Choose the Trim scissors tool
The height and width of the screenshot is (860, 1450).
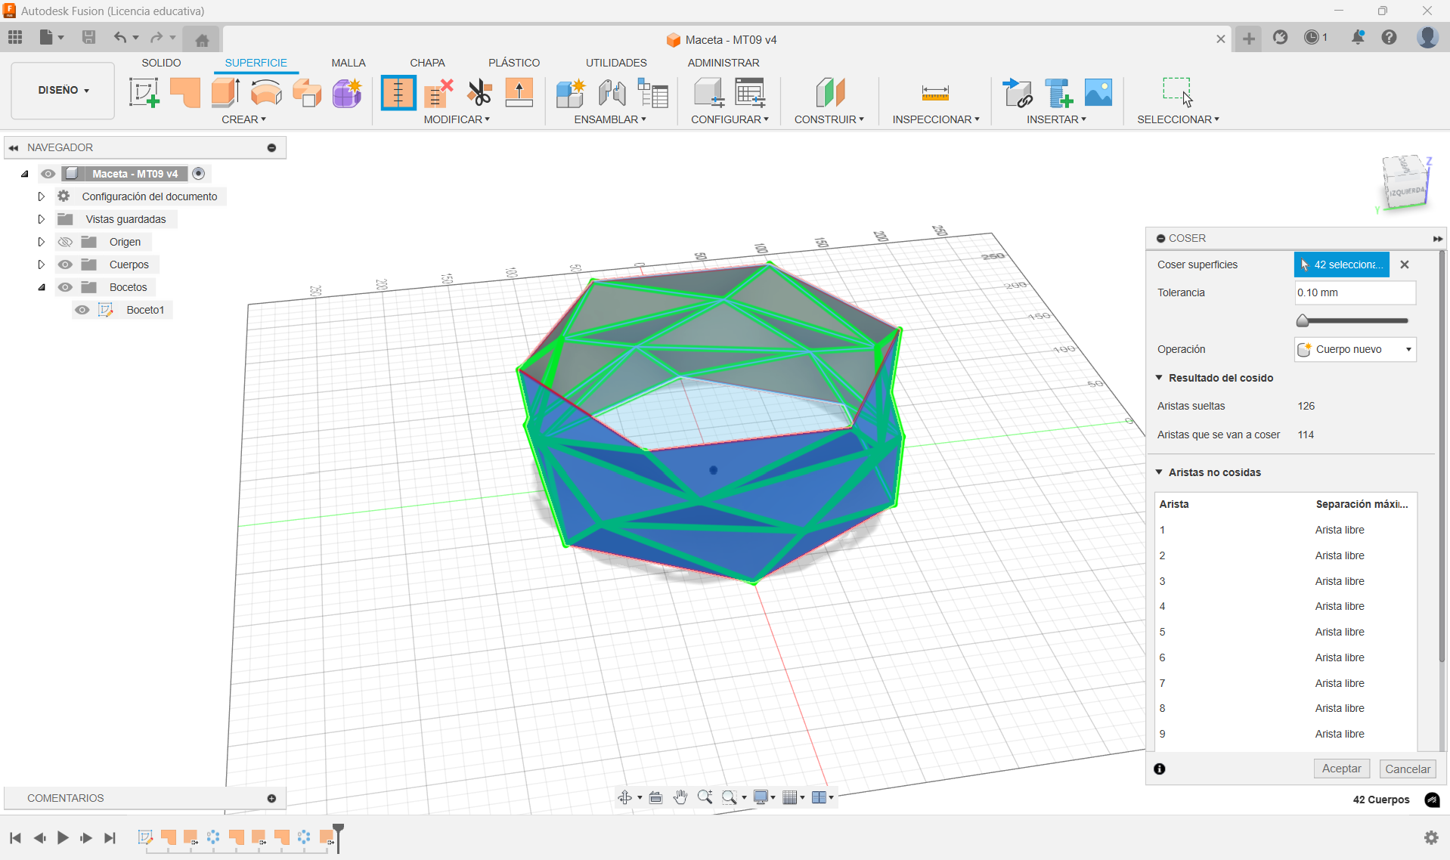tap(479, 93)
